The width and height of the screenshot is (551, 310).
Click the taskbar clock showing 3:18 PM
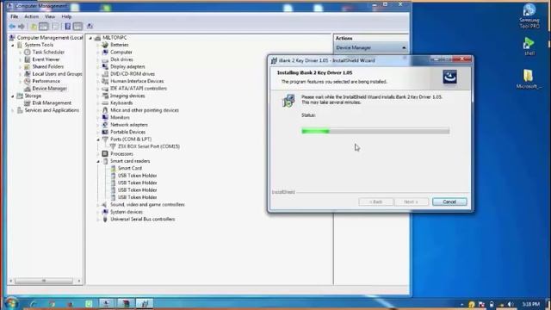(x=530, y=304)
